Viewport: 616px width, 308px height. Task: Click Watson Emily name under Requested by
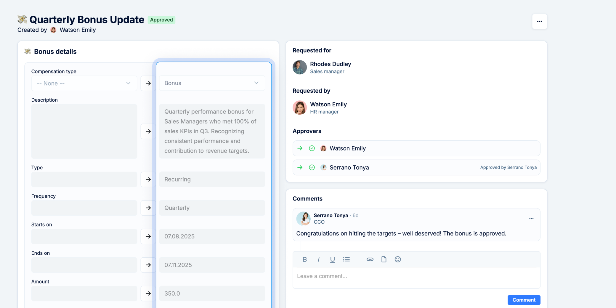point(328,104)
